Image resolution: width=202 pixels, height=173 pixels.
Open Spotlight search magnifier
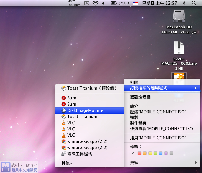click(x=194, y=3)
